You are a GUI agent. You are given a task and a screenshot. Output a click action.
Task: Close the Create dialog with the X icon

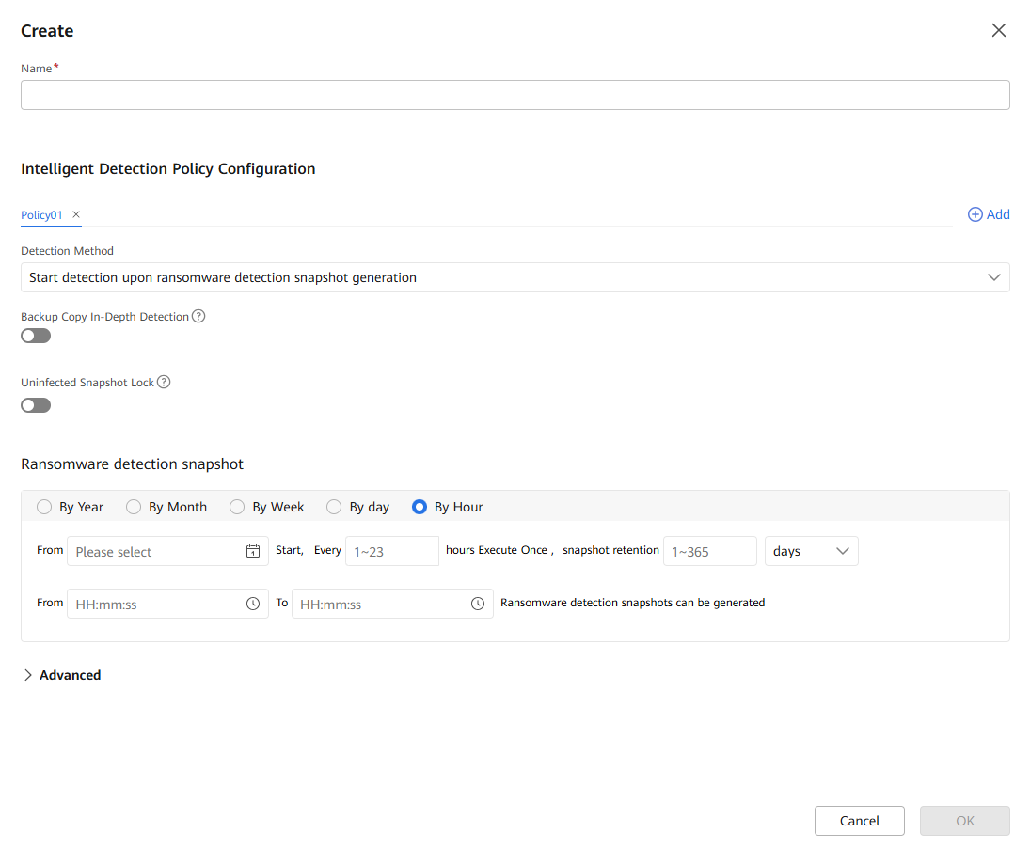click(998, 31)
